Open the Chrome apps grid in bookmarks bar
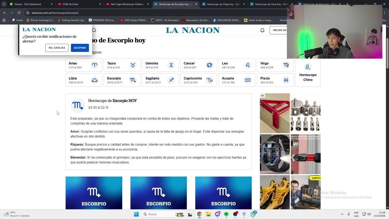This screenshot has height=219, width=389. [x=4, y=20]
